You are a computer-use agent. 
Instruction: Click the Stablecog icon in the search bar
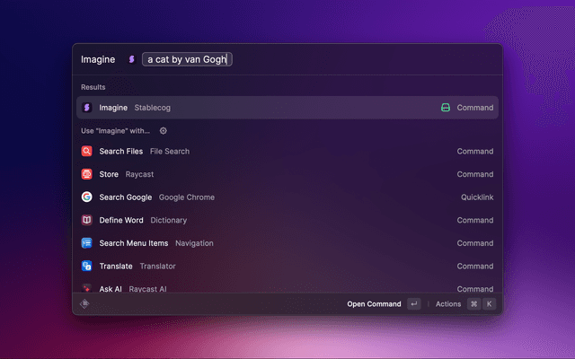coord(132,59)
